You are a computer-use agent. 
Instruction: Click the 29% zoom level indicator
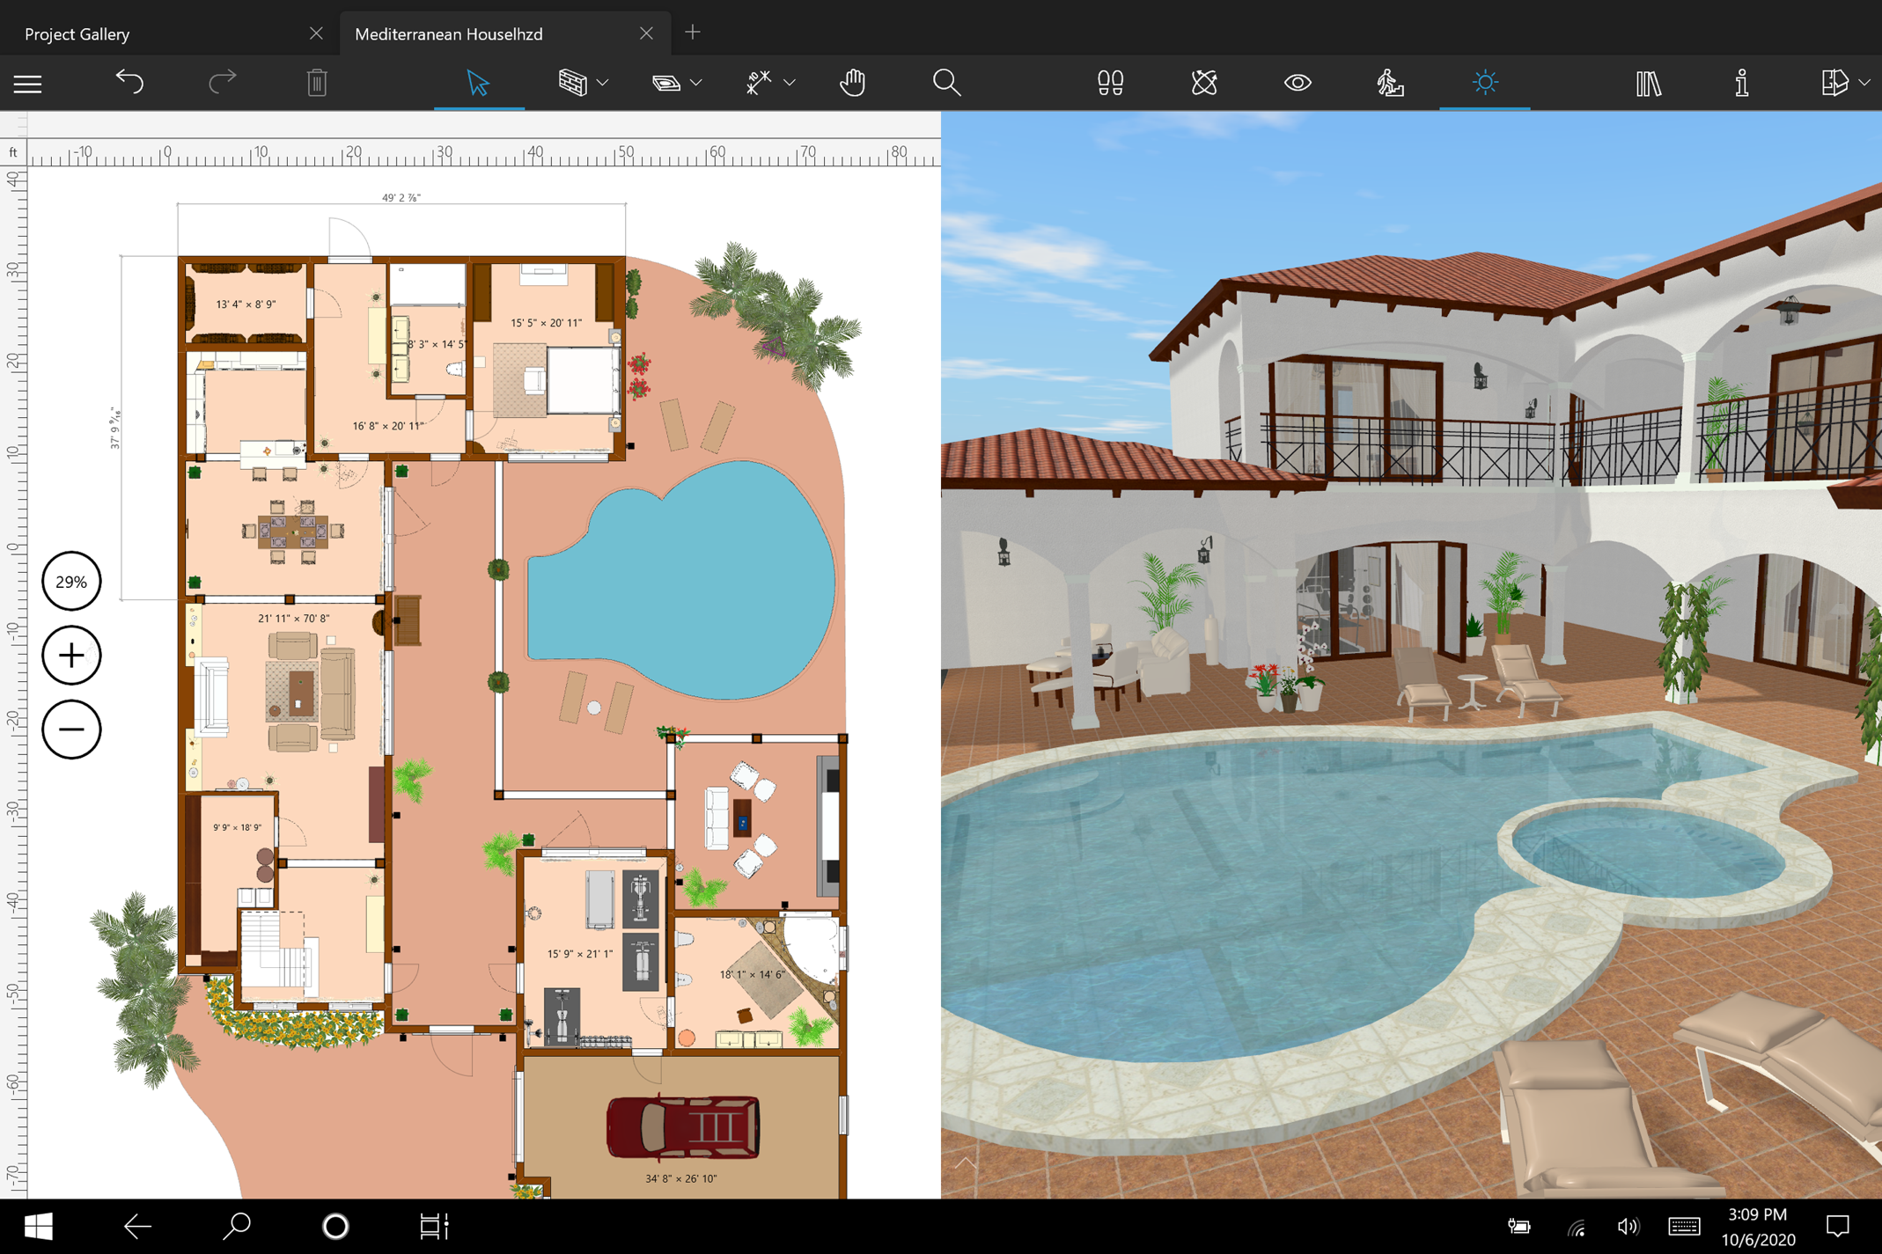71,582
